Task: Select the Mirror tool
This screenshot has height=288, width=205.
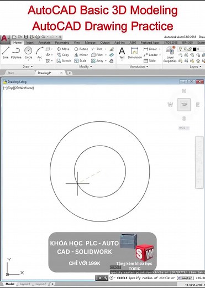Action: [81, 55]
